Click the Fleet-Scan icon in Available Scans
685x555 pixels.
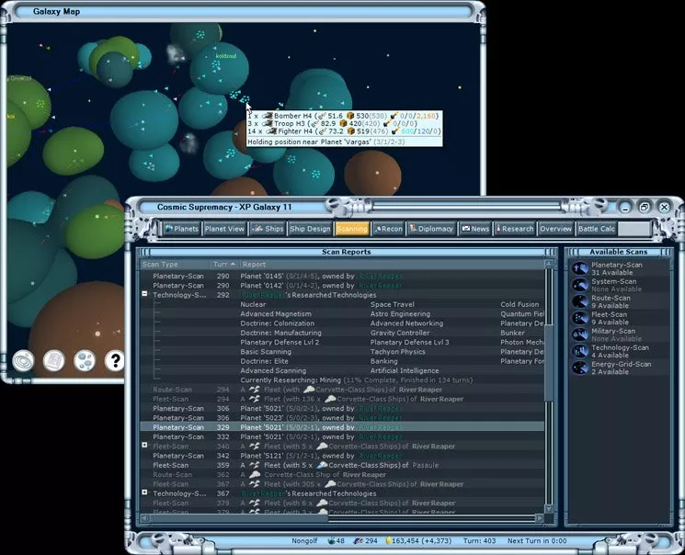coord(580,318)
